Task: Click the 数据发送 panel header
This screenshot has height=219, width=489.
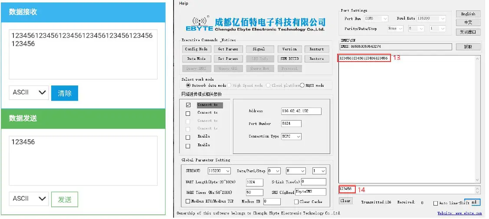Action: pos(83,119)
